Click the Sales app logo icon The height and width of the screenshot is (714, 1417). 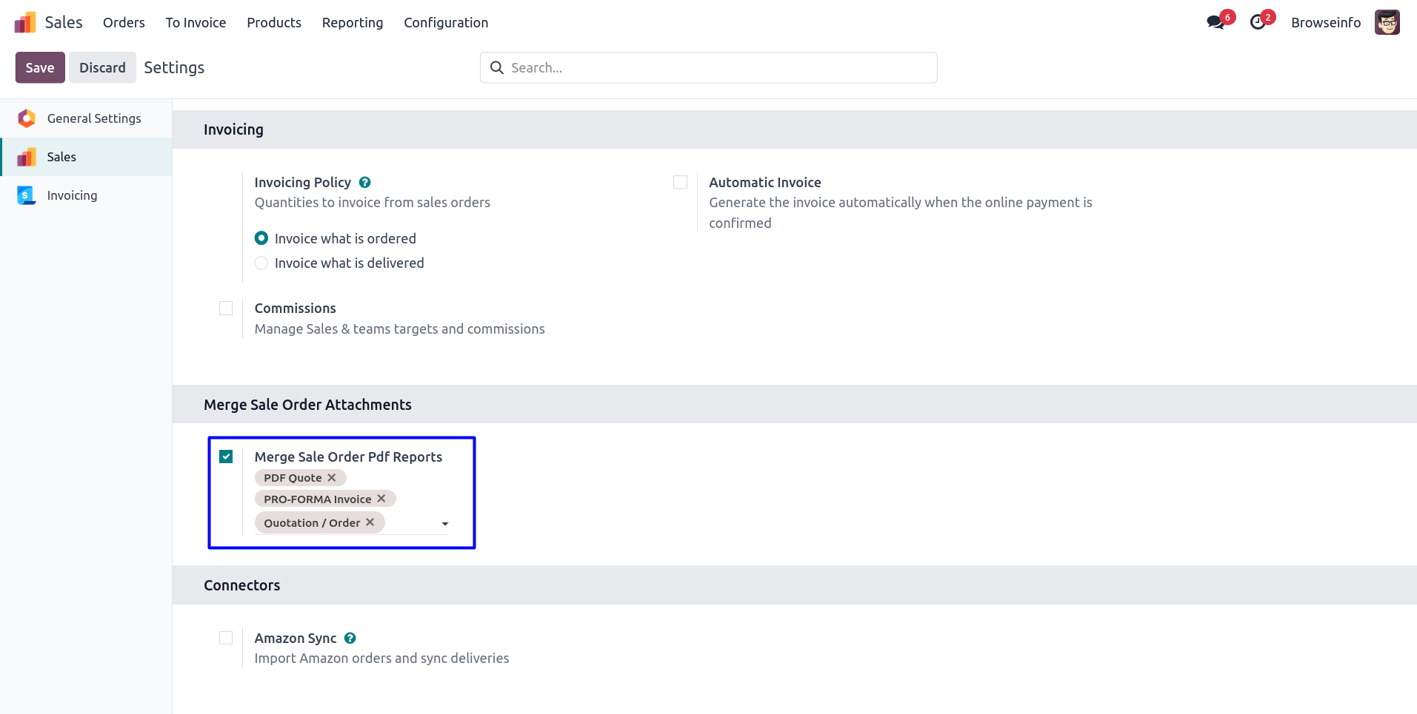pyautogui.click(x=25, y=22)
